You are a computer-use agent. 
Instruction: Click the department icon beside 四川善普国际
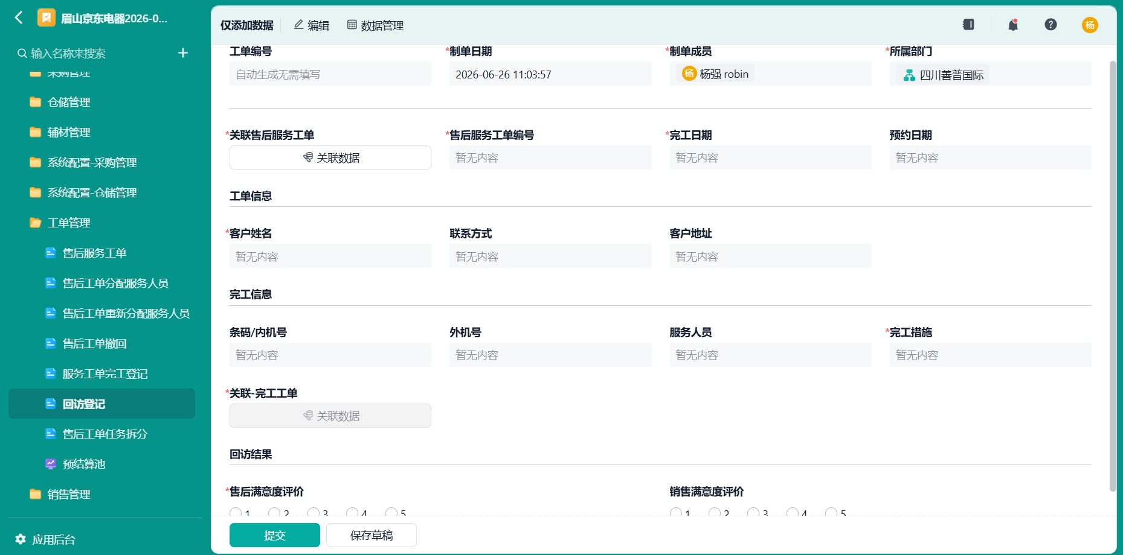tap(909, 75)
